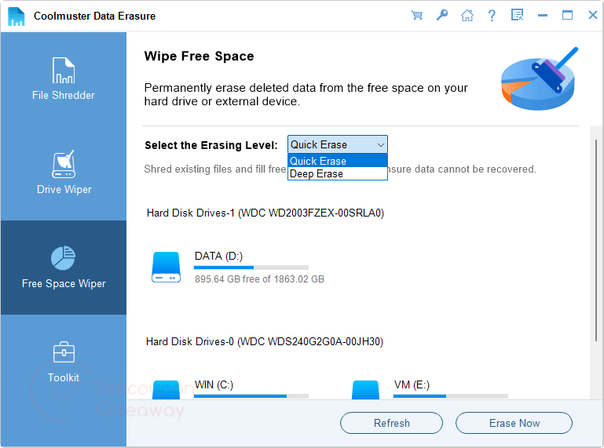Click the DATA (D:) usage bar
The image size is (604, 448).
pos(251,268)
